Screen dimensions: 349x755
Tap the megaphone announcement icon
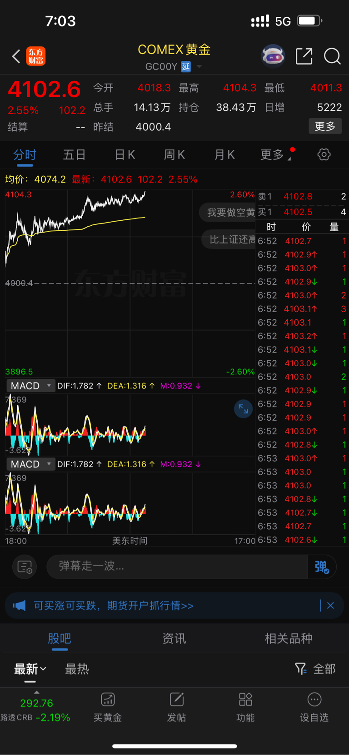click(x=19, y=606)
